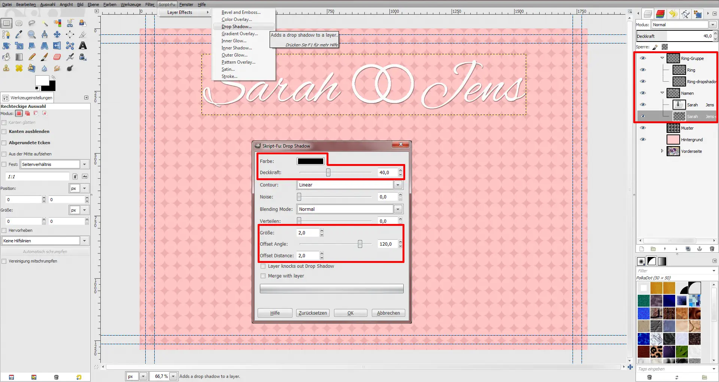Select the Fuzzy Select (magic wand) tool

46,23
